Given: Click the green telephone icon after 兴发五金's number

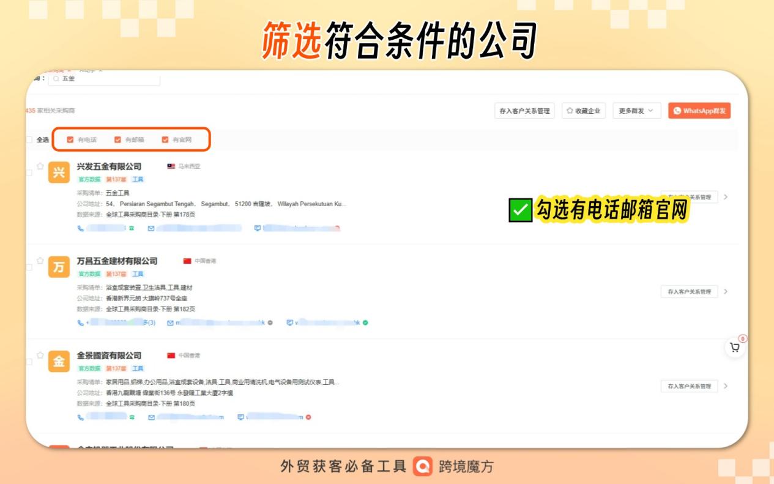Looking at the screenshot, I should (132, 228).
